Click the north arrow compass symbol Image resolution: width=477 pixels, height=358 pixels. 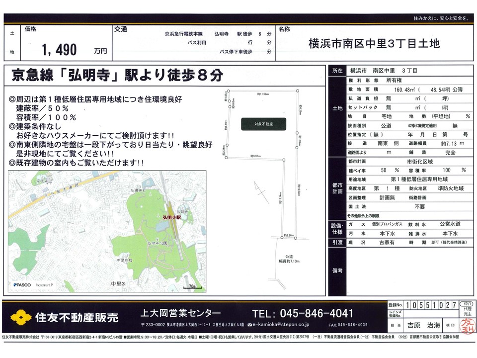(256, 191)
